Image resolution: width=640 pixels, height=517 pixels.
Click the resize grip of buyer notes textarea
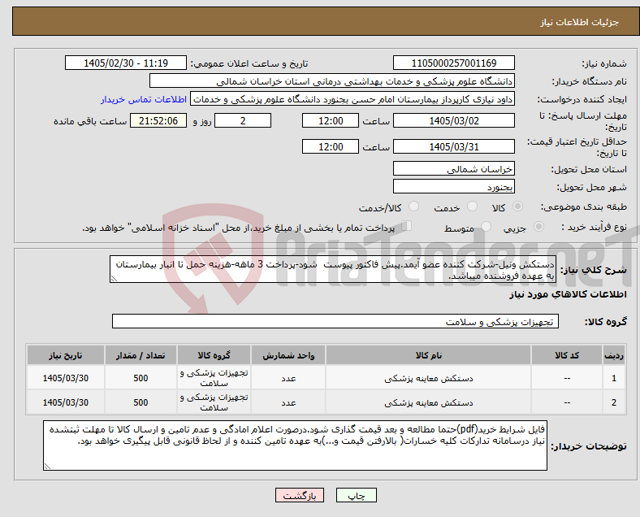click(47, 466)
